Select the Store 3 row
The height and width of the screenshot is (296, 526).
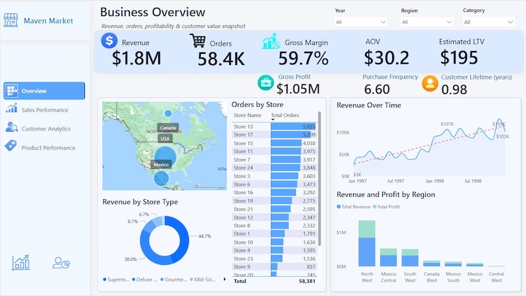click(x=274, y=176)
